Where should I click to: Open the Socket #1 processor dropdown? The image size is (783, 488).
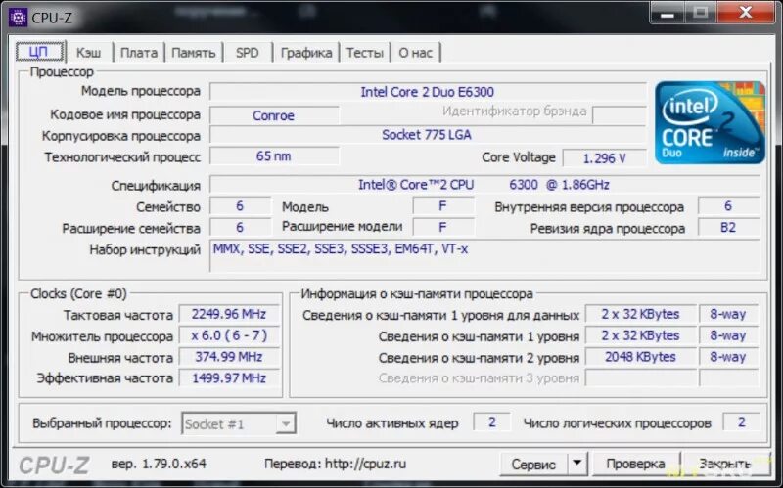pos(239,423)
